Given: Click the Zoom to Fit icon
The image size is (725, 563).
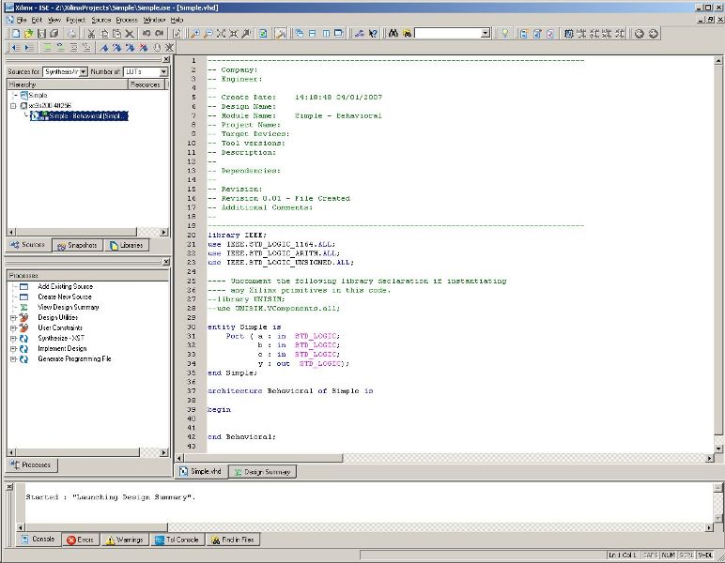Looking at the screenshot, I should coord(221,33).
